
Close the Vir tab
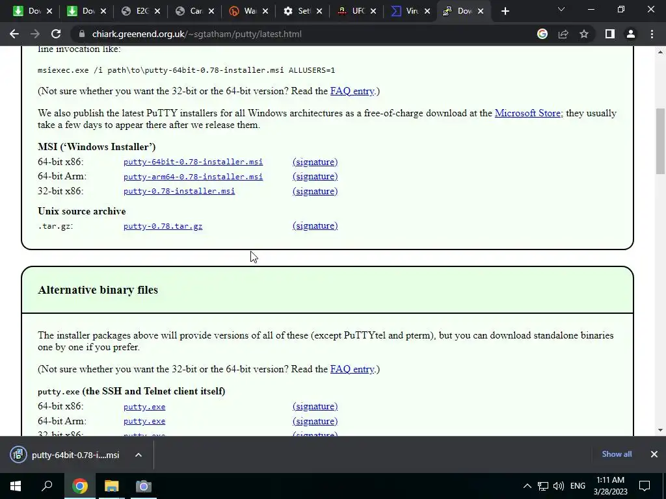click(x=427, y=11)
